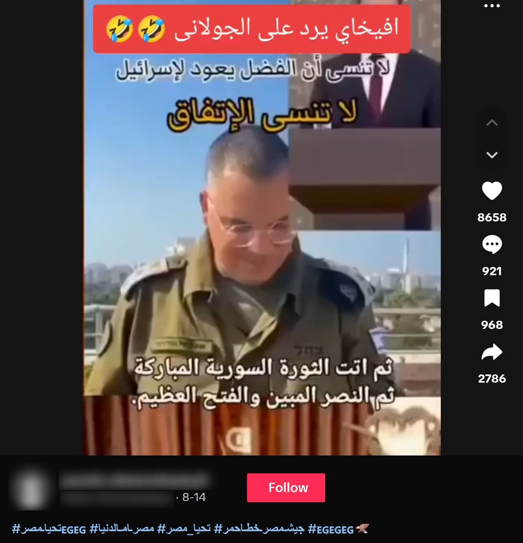The image size is (523, 543).
Task: Open the three-dot more options menu
Action: point(492,6)
